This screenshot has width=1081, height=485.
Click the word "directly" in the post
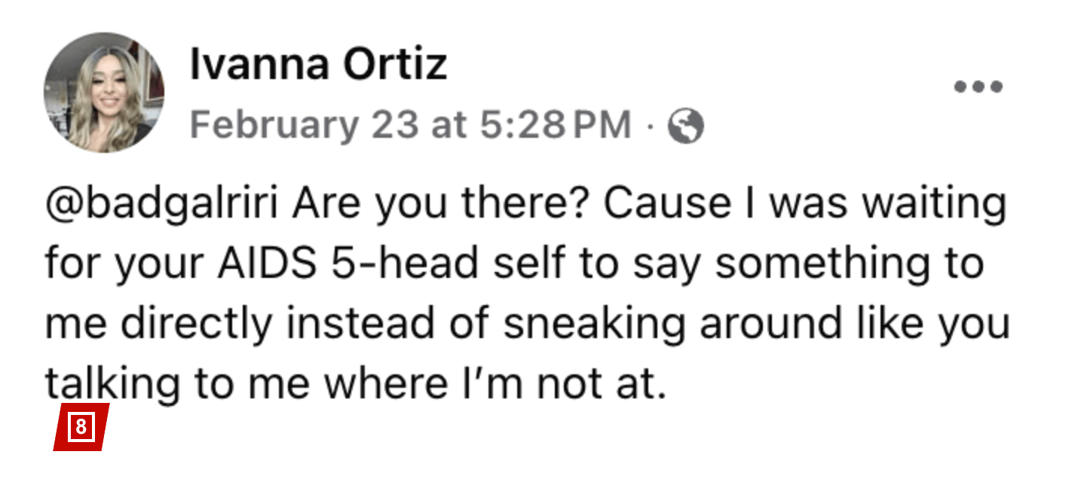(x=196, y=325)
